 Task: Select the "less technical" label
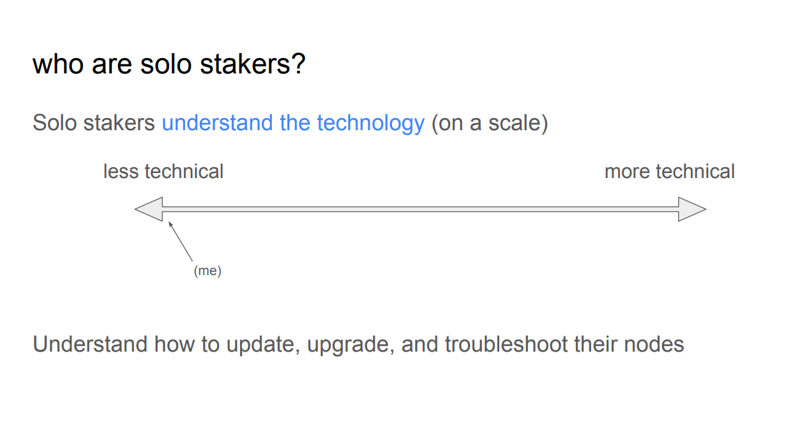tap(163, 172)
